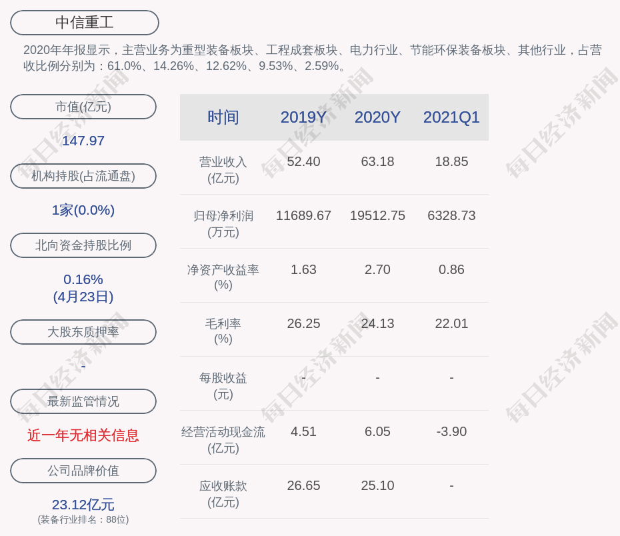Click the 经营活动现金流(亿元) row label
Viewport: 620px width, 536px height.
tap(223, 440)
